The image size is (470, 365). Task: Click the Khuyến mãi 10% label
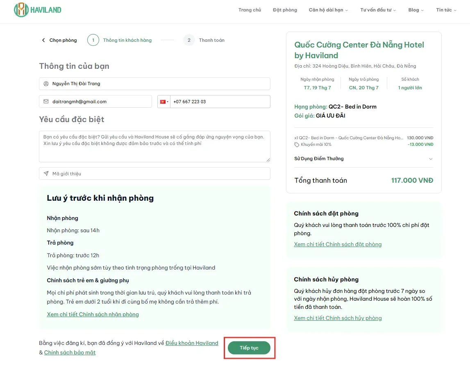pos(316,145)
